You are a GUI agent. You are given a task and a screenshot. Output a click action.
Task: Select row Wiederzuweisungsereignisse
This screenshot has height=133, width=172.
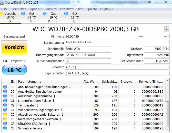pos(83,110)
